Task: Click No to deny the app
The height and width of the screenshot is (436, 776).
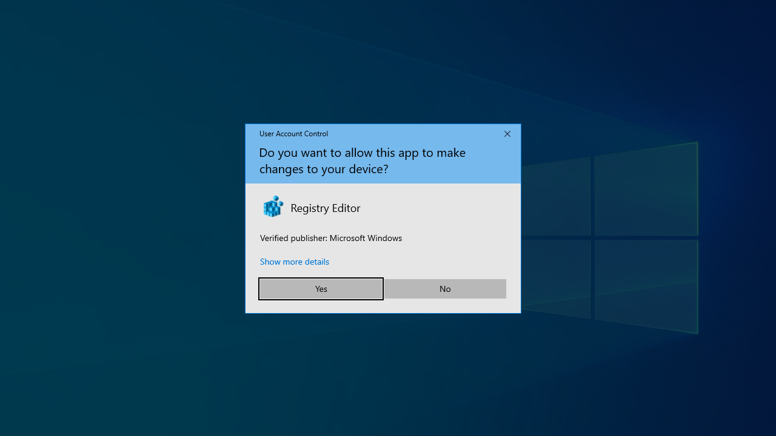Action: (x=445, y=289)
